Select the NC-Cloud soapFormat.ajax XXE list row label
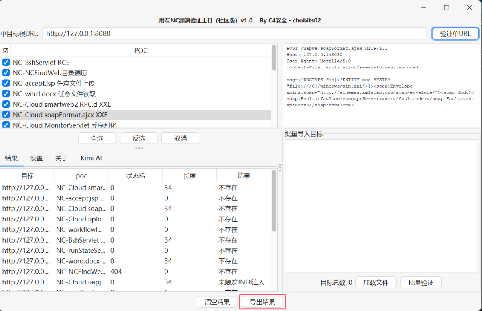The height and width of the screenshot is (311, 482). pyautogui.click(x=60, y=115)
